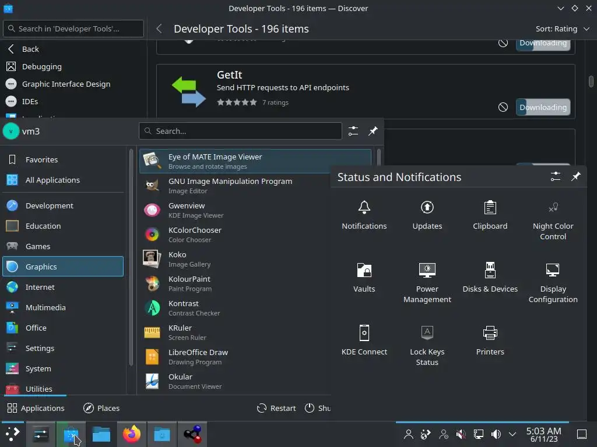The image size is (597, 447).
Task: Configure the Status and Notifications tray
Action: coord(556,176)
